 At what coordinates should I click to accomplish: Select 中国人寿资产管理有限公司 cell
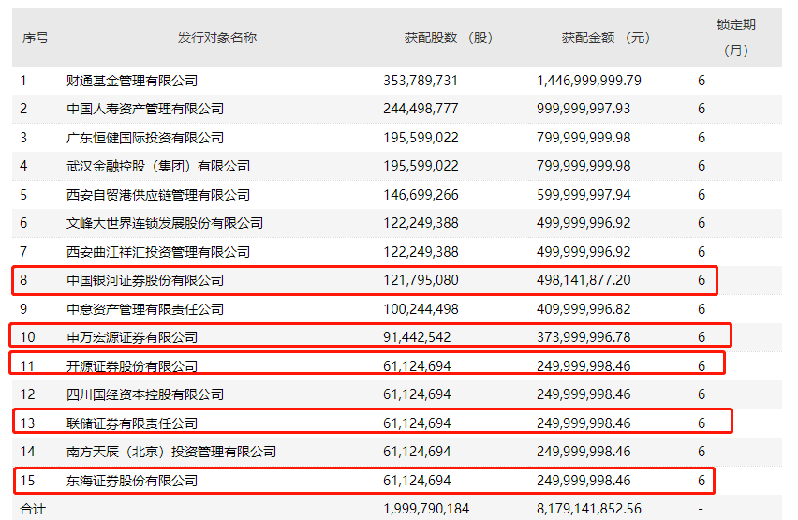[x=145, y=109]
